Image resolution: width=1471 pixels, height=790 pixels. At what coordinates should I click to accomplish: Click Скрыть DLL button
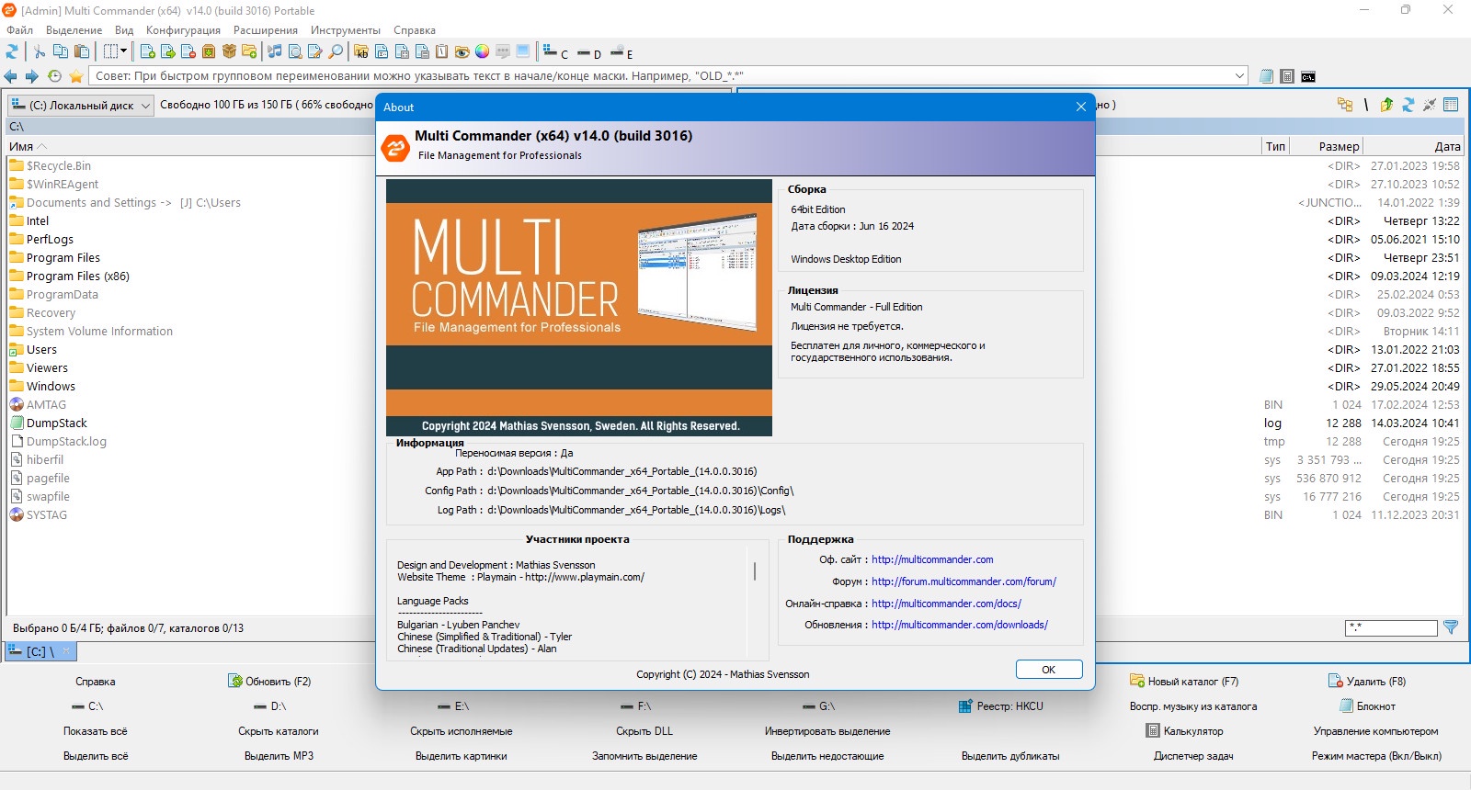644,731
